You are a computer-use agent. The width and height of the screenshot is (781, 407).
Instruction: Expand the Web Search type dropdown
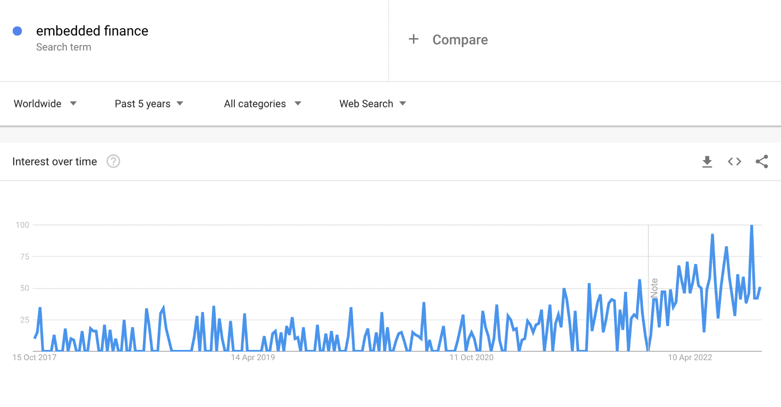[x=403, y=103]
